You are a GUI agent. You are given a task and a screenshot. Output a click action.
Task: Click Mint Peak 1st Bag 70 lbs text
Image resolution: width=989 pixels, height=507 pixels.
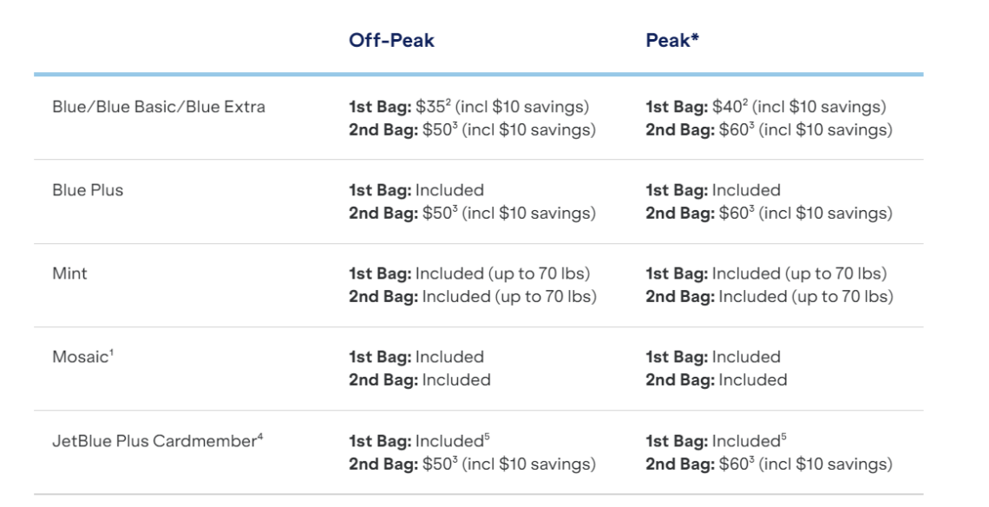(x=766, y=273)
